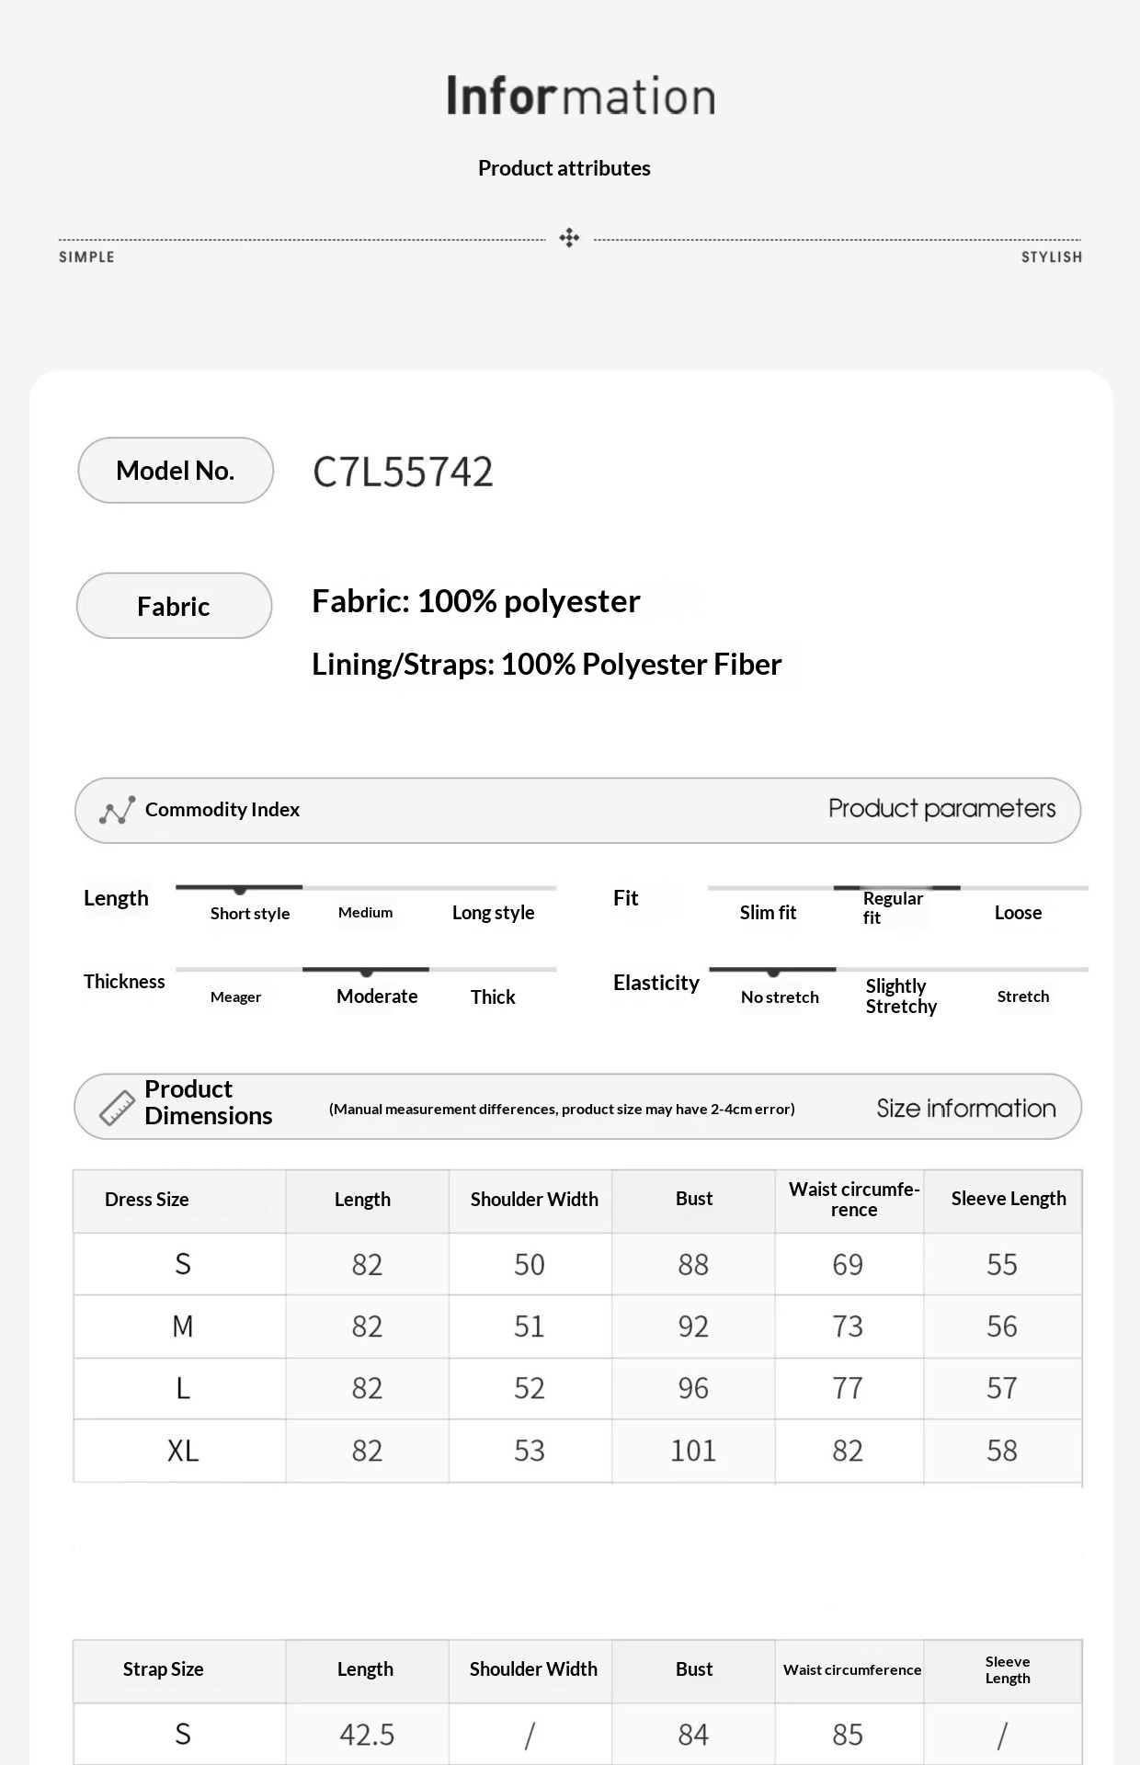Viewport: 1140px width, 1765px height.
Task: Select the Dress Size column header
Action: tap(147, 1200)
